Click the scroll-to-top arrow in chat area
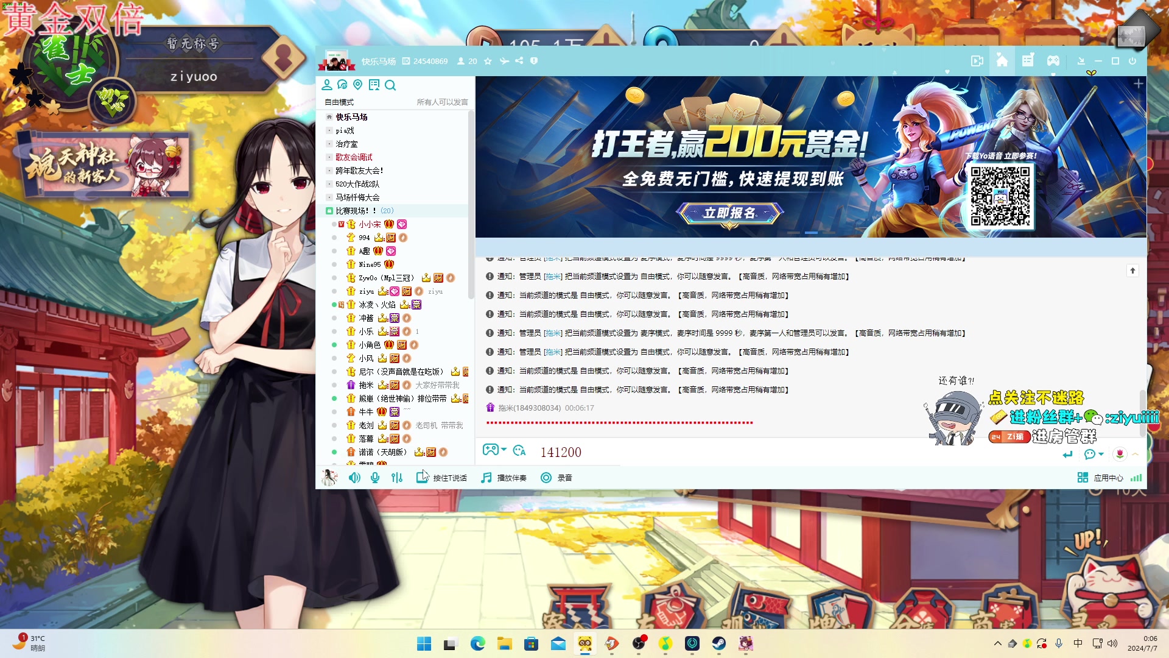 1132,271
